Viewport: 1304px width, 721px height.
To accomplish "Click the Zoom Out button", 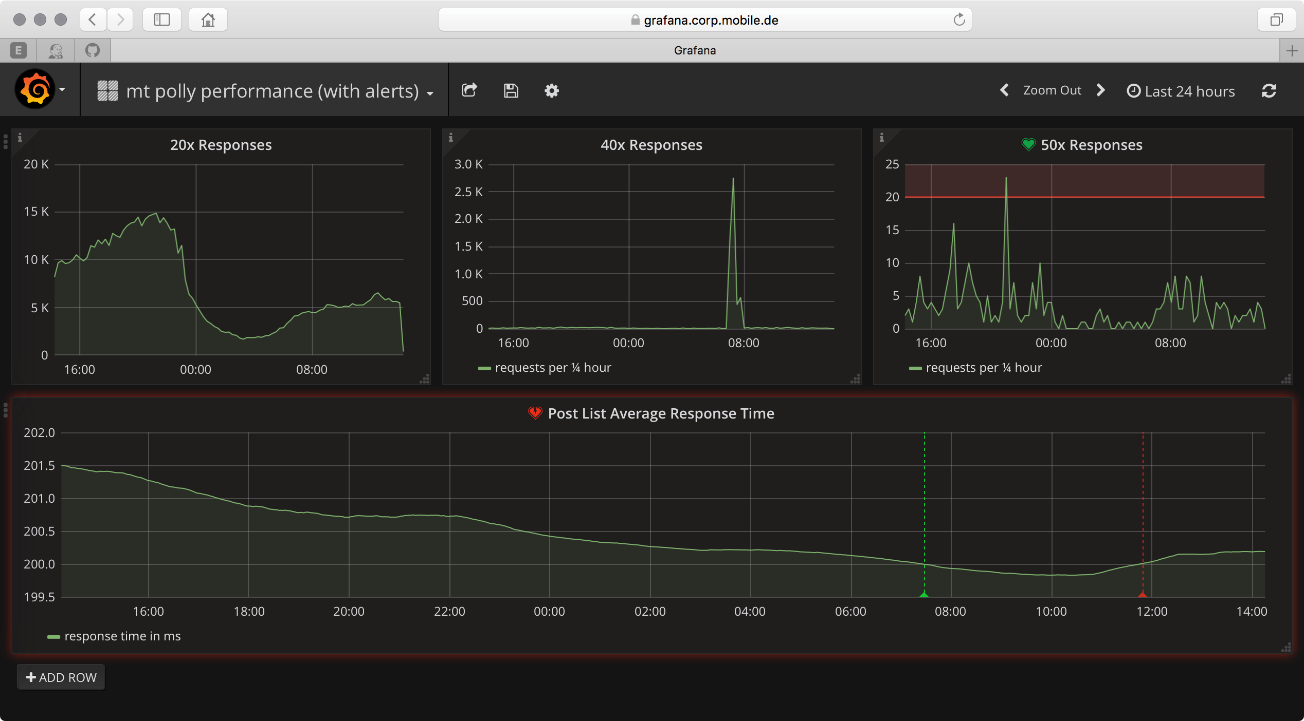I will (1052, 90).
